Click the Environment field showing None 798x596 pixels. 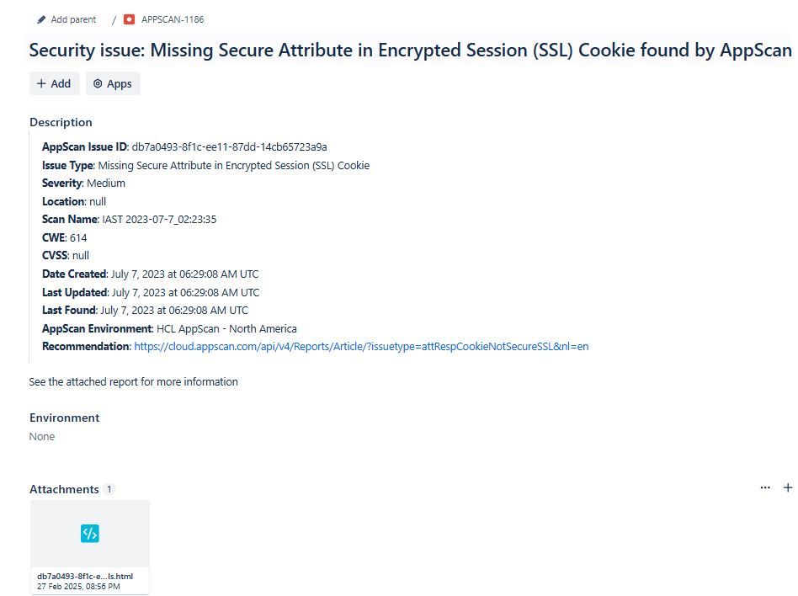coord(42,437)
